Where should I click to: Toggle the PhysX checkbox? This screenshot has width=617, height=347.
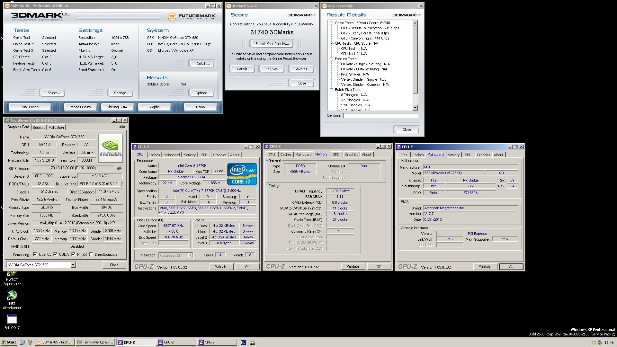tap(73, 254)
